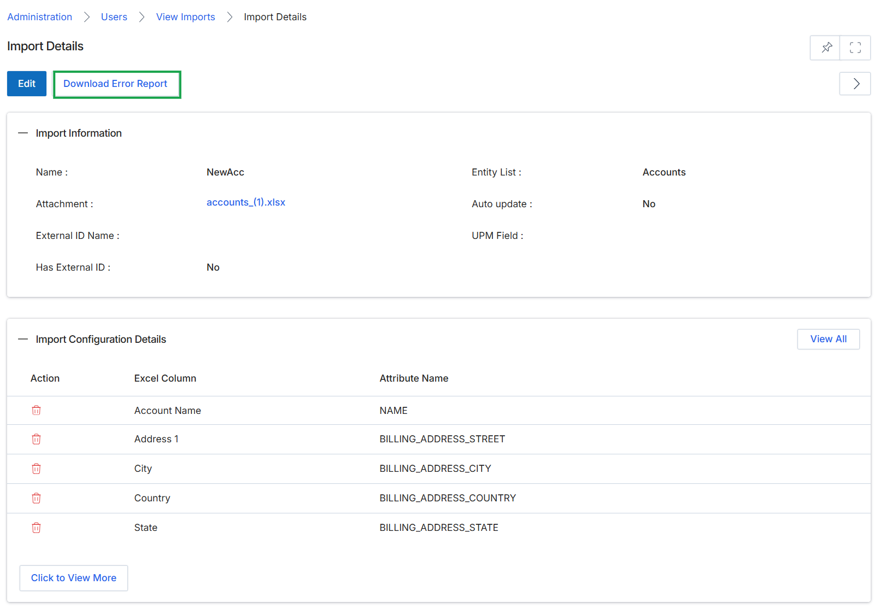Click Attribute Name header
Screen dimensions: 880x614
(x=414, y=378)
